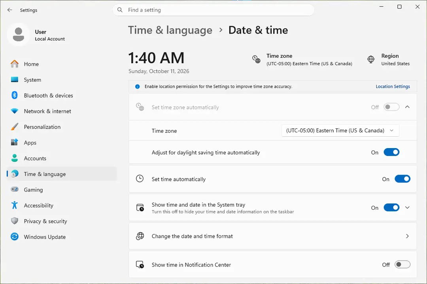Click the Accessibility figure icon
Viewport: 427px width, 284px height.
15,205
